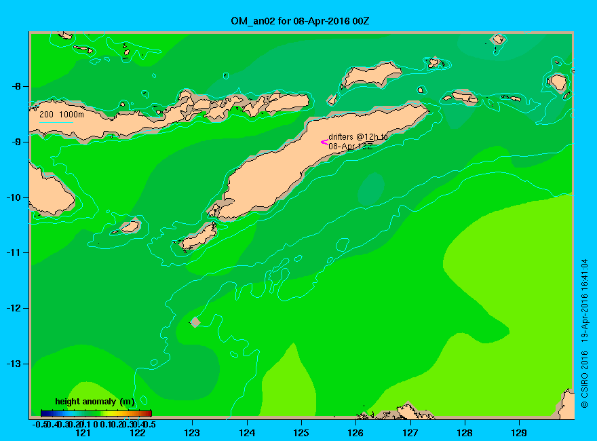Click latitude axis label '-11'

(x=14, y=252)
